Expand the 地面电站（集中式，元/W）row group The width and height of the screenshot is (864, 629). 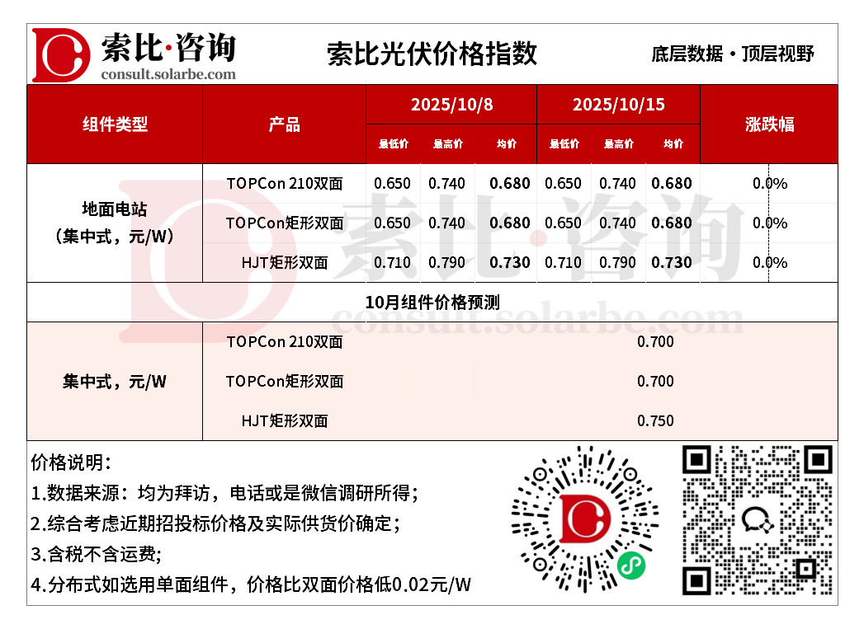coord(115,223)
